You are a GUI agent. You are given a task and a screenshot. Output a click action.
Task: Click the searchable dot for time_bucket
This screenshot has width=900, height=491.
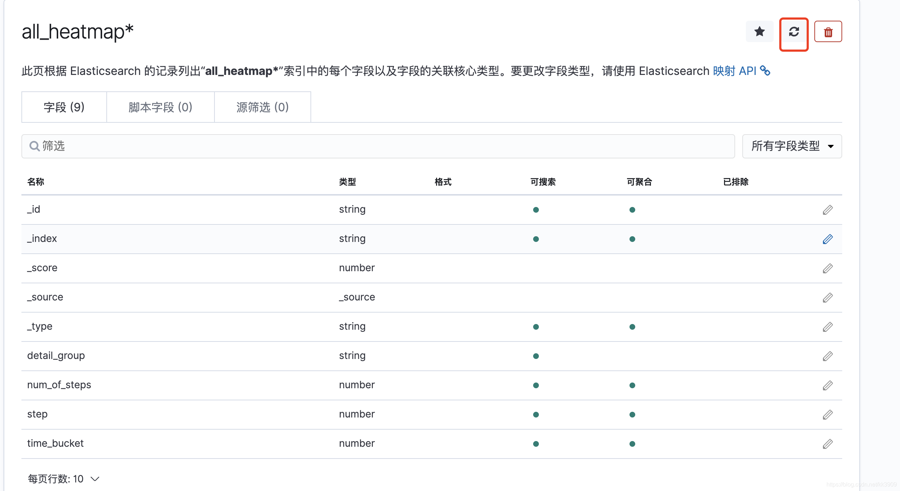536,444
